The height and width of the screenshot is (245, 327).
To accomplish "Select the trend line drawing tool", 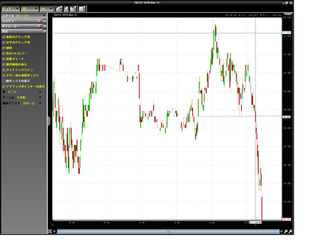I will coord(59,9).
